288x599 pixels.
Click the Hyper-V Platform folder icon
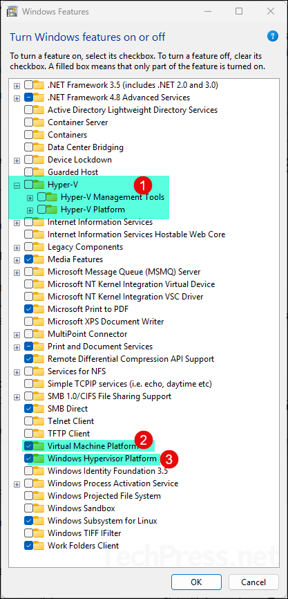[x=52, y=210]
